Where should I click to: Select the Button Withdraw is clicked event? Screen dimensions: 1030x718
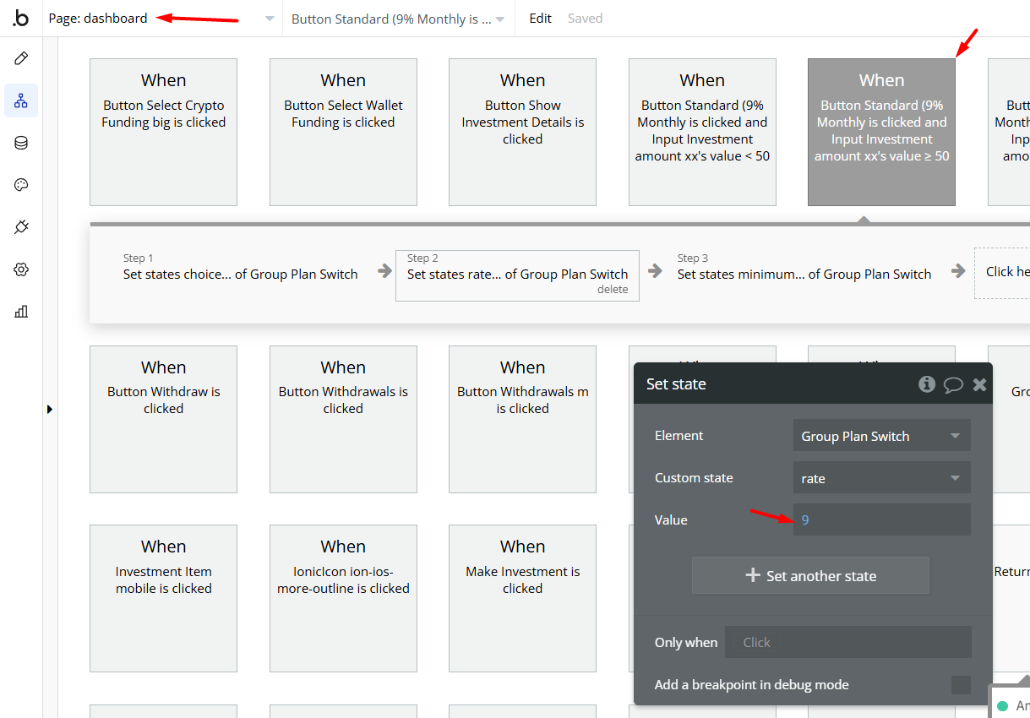(163, 419)
